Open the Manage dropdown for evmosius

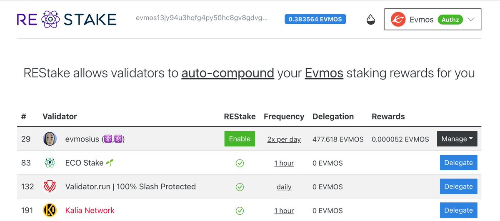click(x=457, y=139)
